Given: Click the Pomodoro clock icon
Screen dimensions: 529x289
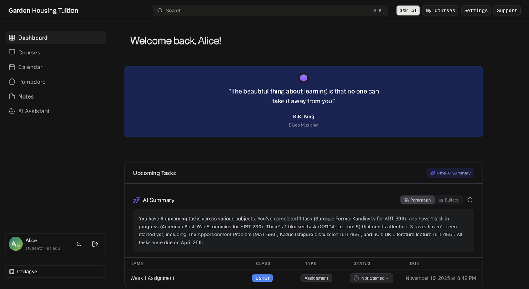Looking at the screenshot, I should pos(12,82).
